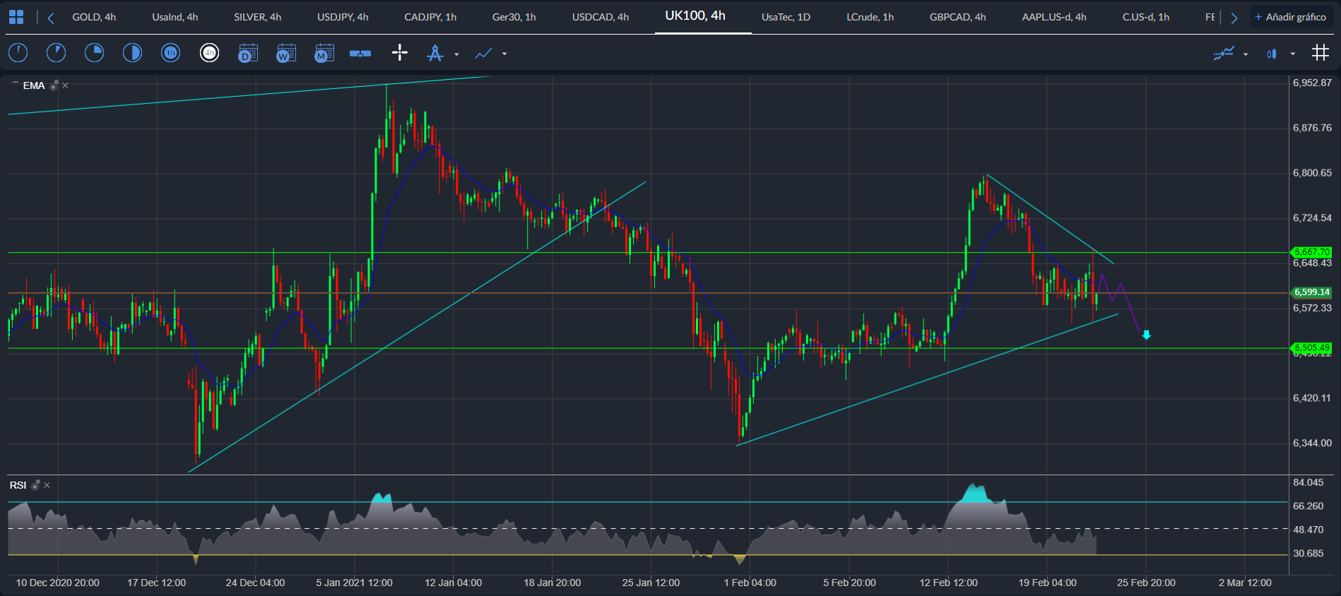Switch to the 1h timeframe

point(170,53)
